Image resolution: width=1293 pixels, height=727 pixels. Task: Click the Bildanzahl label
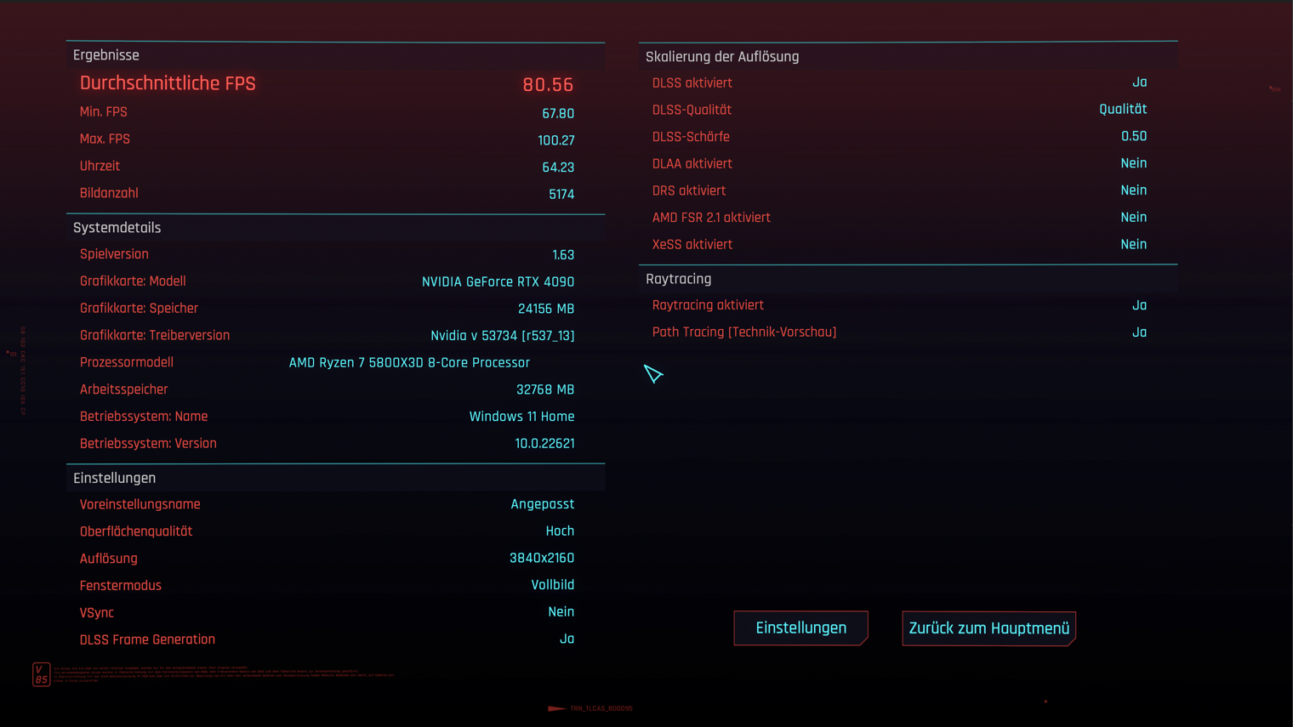coord(109,194)
